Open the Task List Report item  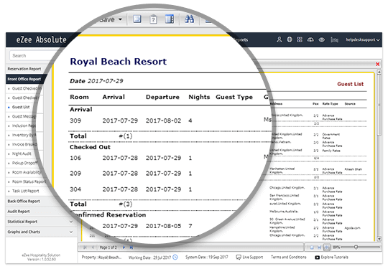point(25,191)
